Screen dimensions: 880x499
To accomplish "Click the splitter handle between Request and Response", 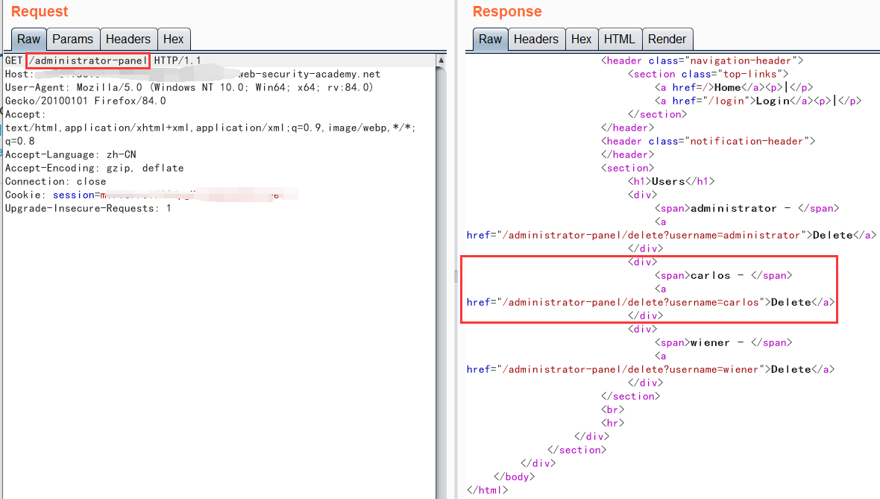I will click(456, 277).
